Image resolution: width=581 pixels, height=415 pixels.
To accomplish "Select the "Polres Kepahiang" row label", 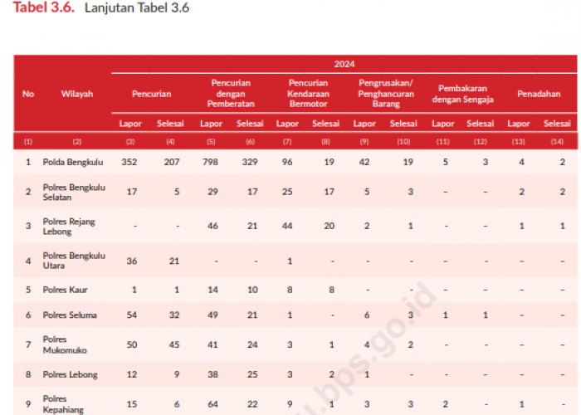I will coord(65,403).
